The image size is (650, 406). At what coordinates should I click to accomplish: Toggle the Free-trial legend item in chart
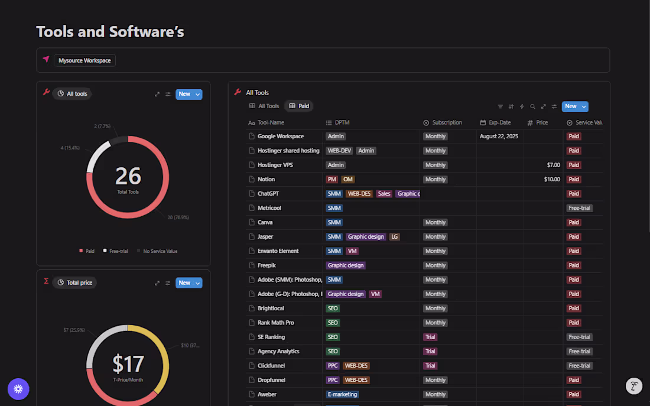tap(115, 251)
